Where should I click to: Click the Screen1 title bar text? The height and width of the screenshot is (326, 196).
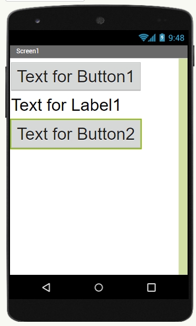tap(27, 51)
